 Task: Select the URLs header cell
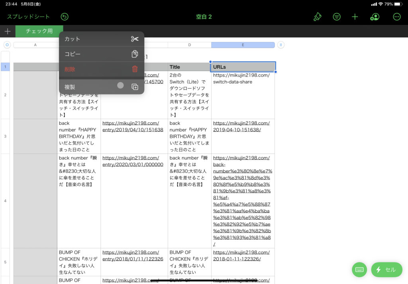(243, 67)
